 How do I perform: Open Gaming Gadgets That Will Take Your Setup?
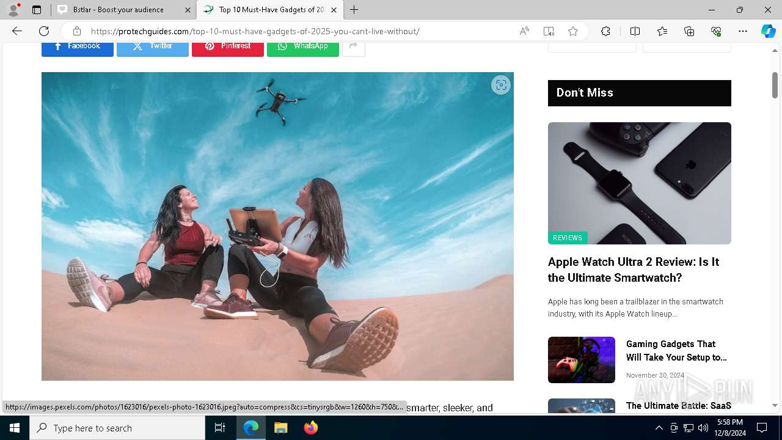point(676,351)
